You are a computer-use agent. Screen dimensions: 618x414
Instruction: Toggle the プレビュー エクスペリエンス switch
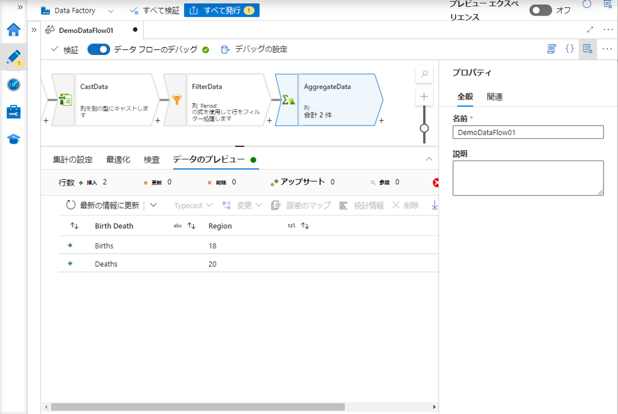point(540,10)
